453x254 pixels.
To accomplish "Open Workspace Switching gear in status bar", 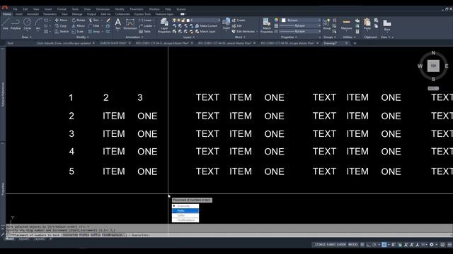I will (x=432, y=245).
